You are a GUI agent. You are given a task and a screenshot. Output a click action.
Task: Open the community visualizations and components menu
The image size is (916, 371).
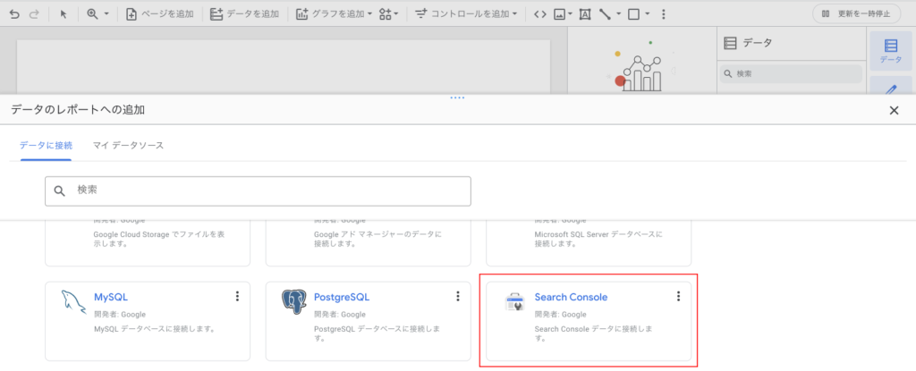tap(388, 14)
